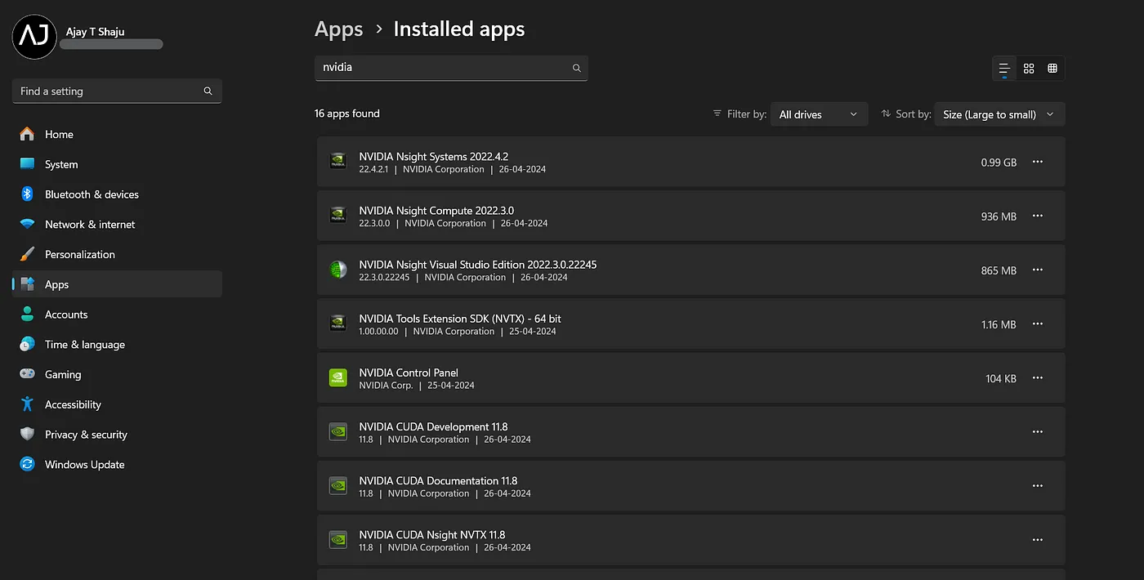Click the Time & language globe icon
Viewport: 1144px width, 580px height.
[27, 344]
